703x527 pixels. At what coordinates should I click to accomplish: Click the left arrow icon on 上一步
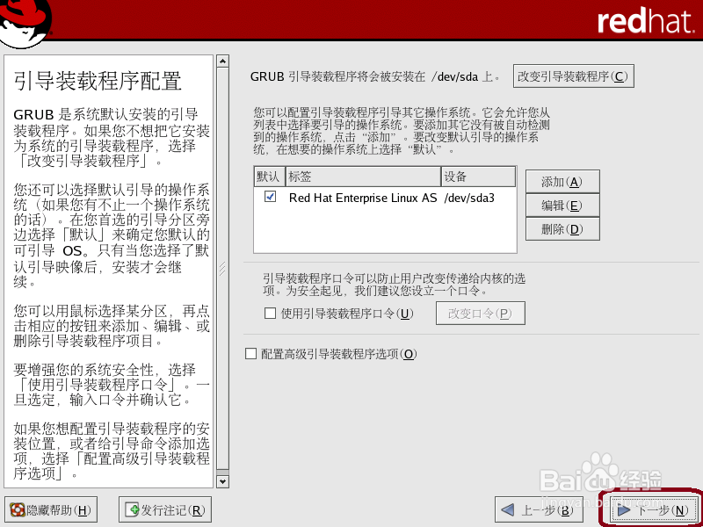(x=507, y=510)
